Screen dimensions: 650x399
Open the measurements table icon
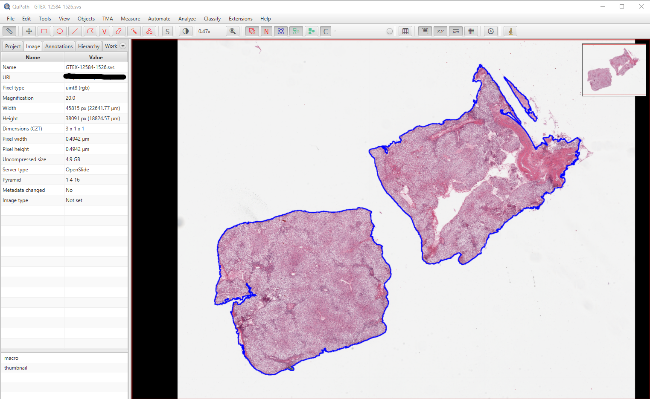point(405,31)
